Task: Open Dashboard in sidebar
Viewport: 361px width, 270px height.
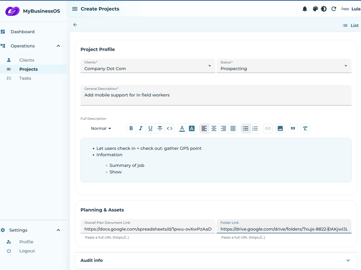Action: (22, 32)
